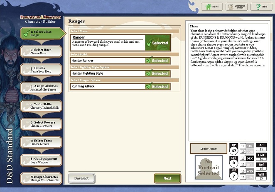Select the Hunter Ranger build row
275x192 pixels.
(x=120, y=61)
